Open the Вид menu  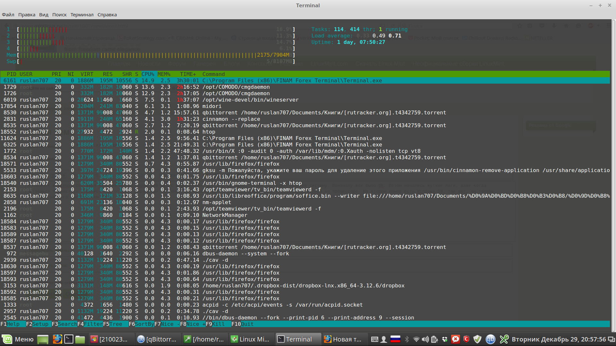[44, 15]
